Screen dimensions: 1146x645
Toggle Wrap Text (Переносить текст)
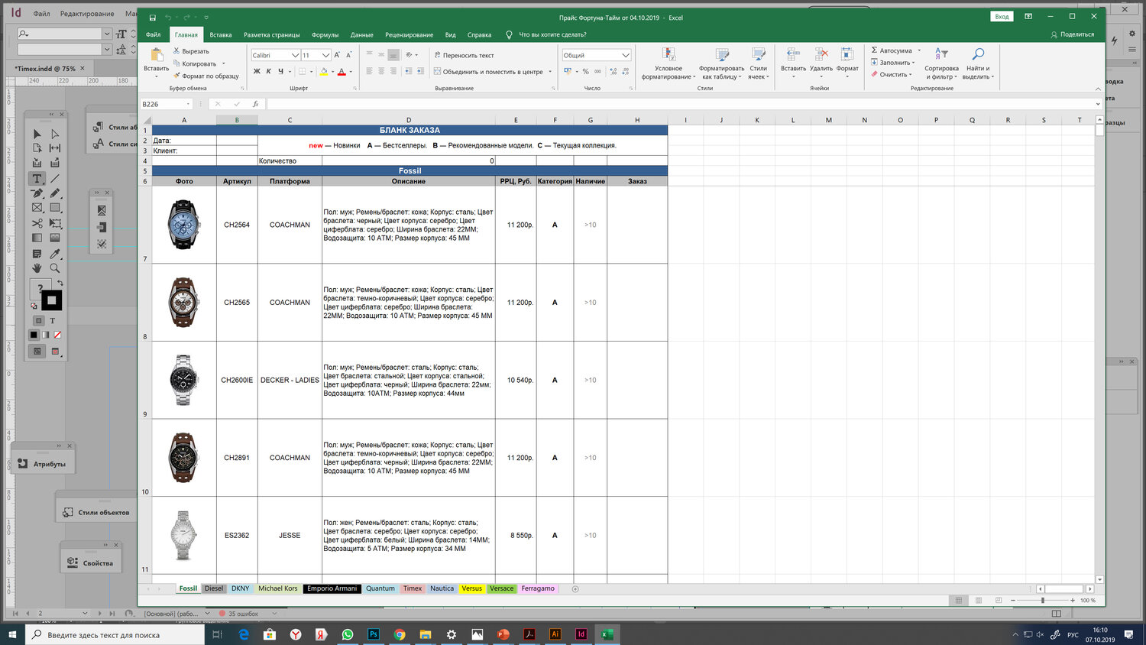[x=464, y=55]
